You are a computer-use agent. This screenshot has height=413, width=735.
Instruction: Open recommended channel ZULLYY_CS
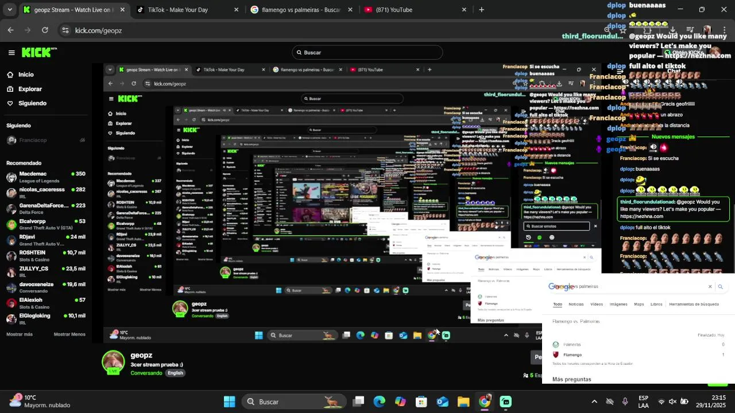[46, 271]
